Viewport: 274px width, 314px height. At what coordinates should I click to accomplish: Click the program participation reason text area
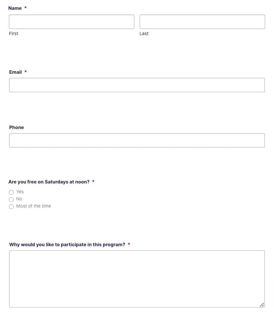[137, 279]
